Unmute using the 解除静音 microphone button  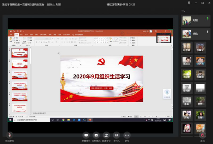point(10,135)
